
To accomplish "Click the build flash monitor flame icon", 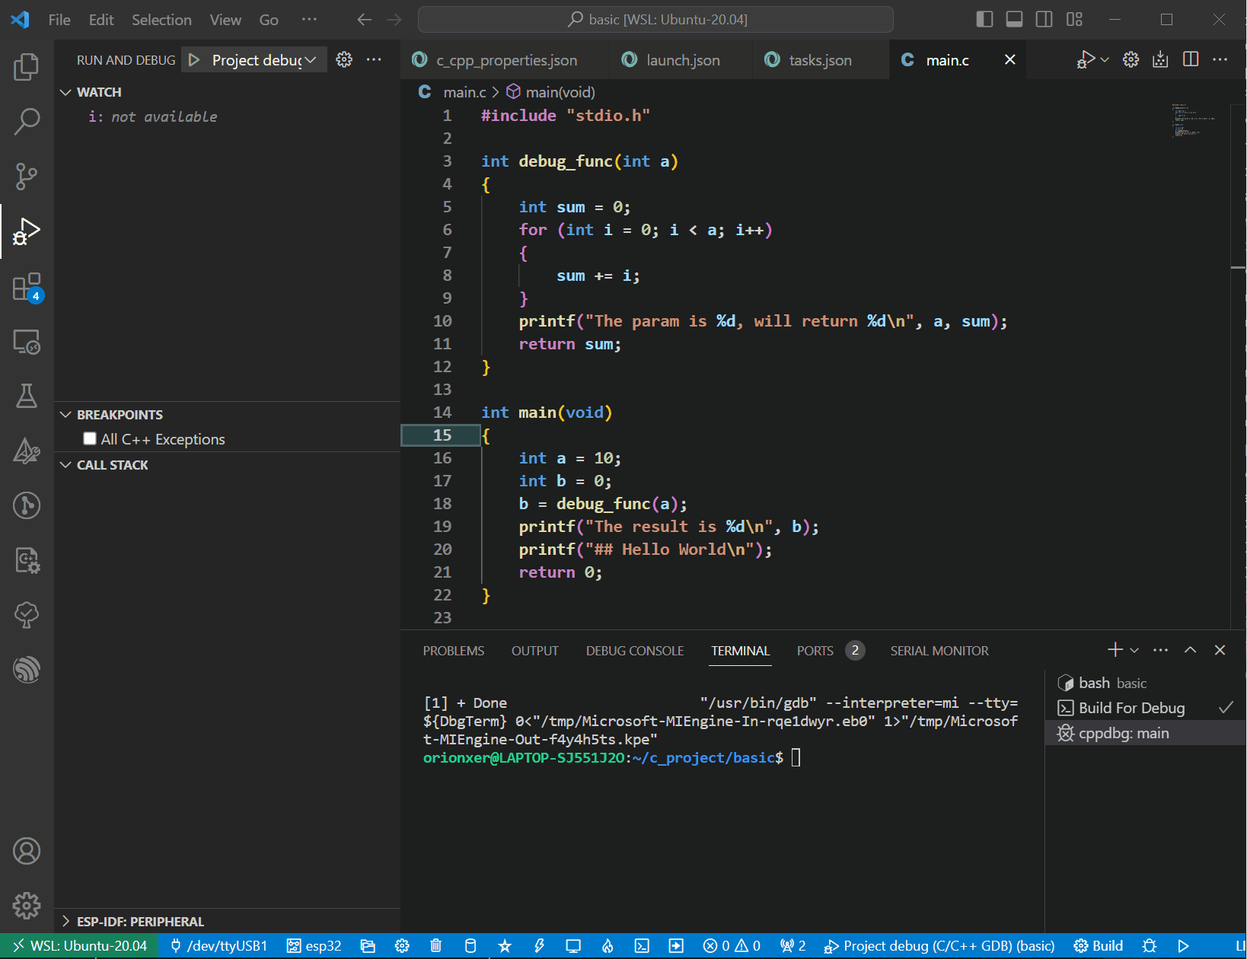I will pos(608,946).
